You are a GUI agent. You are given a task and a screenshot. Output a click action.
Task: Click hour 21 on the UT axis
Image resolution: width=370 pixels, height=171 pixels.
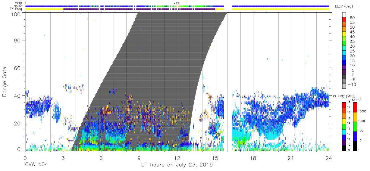pos(291,159)
